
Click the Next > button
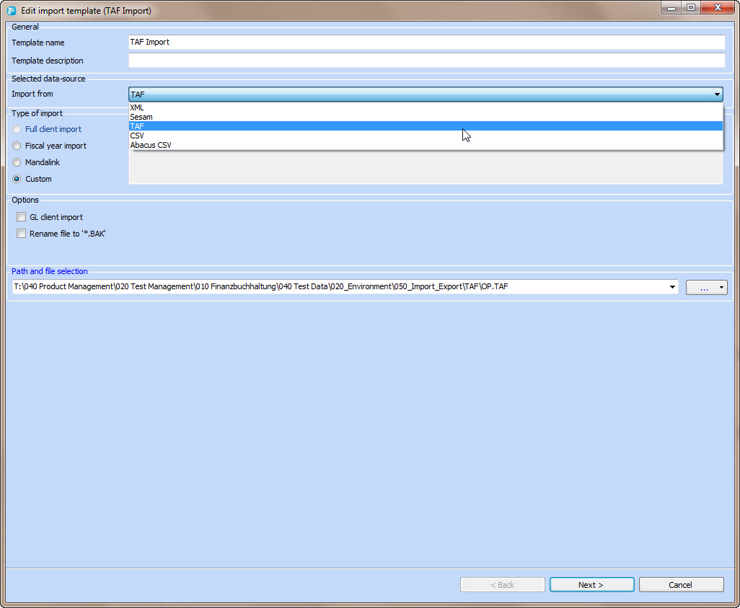(591, 585)
